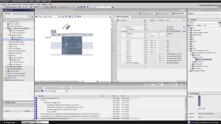This screenshot has height=124, width=221.
Task: Expand Watch and force tables node
Action: point(8,51)
